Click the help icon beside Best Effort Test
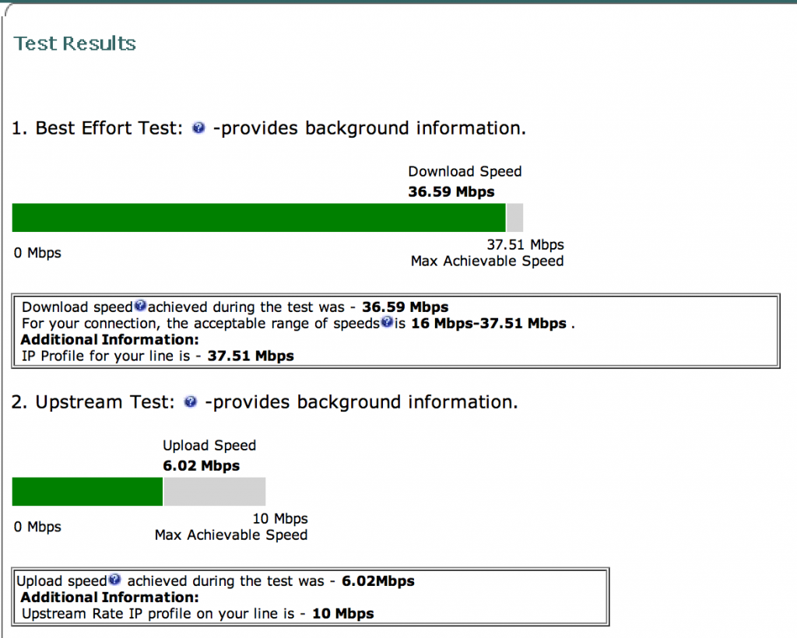 [x=198, y=128]
